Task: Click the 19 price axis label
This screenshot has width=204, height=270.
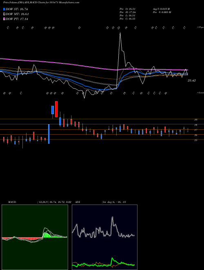Action: 195,120
